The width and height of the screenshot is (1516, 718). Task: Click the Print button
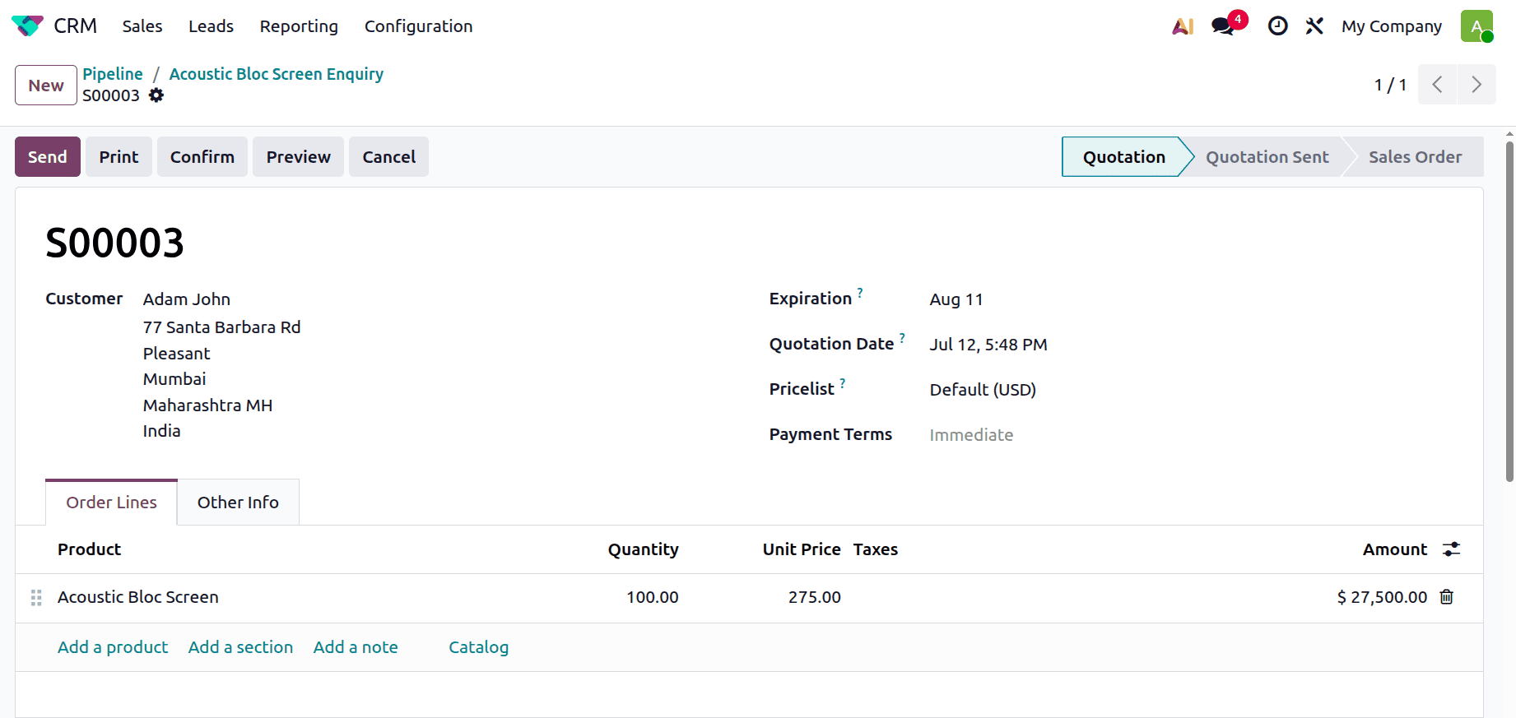click(x=119, y=157)
